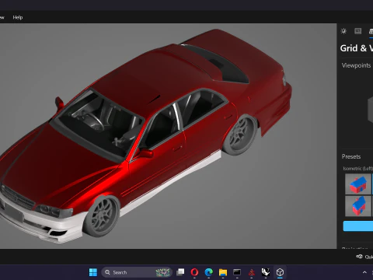This screenshot has height=280, width=373.
Task: Open Task View from the taskbar
Action: tap(180, 272)
